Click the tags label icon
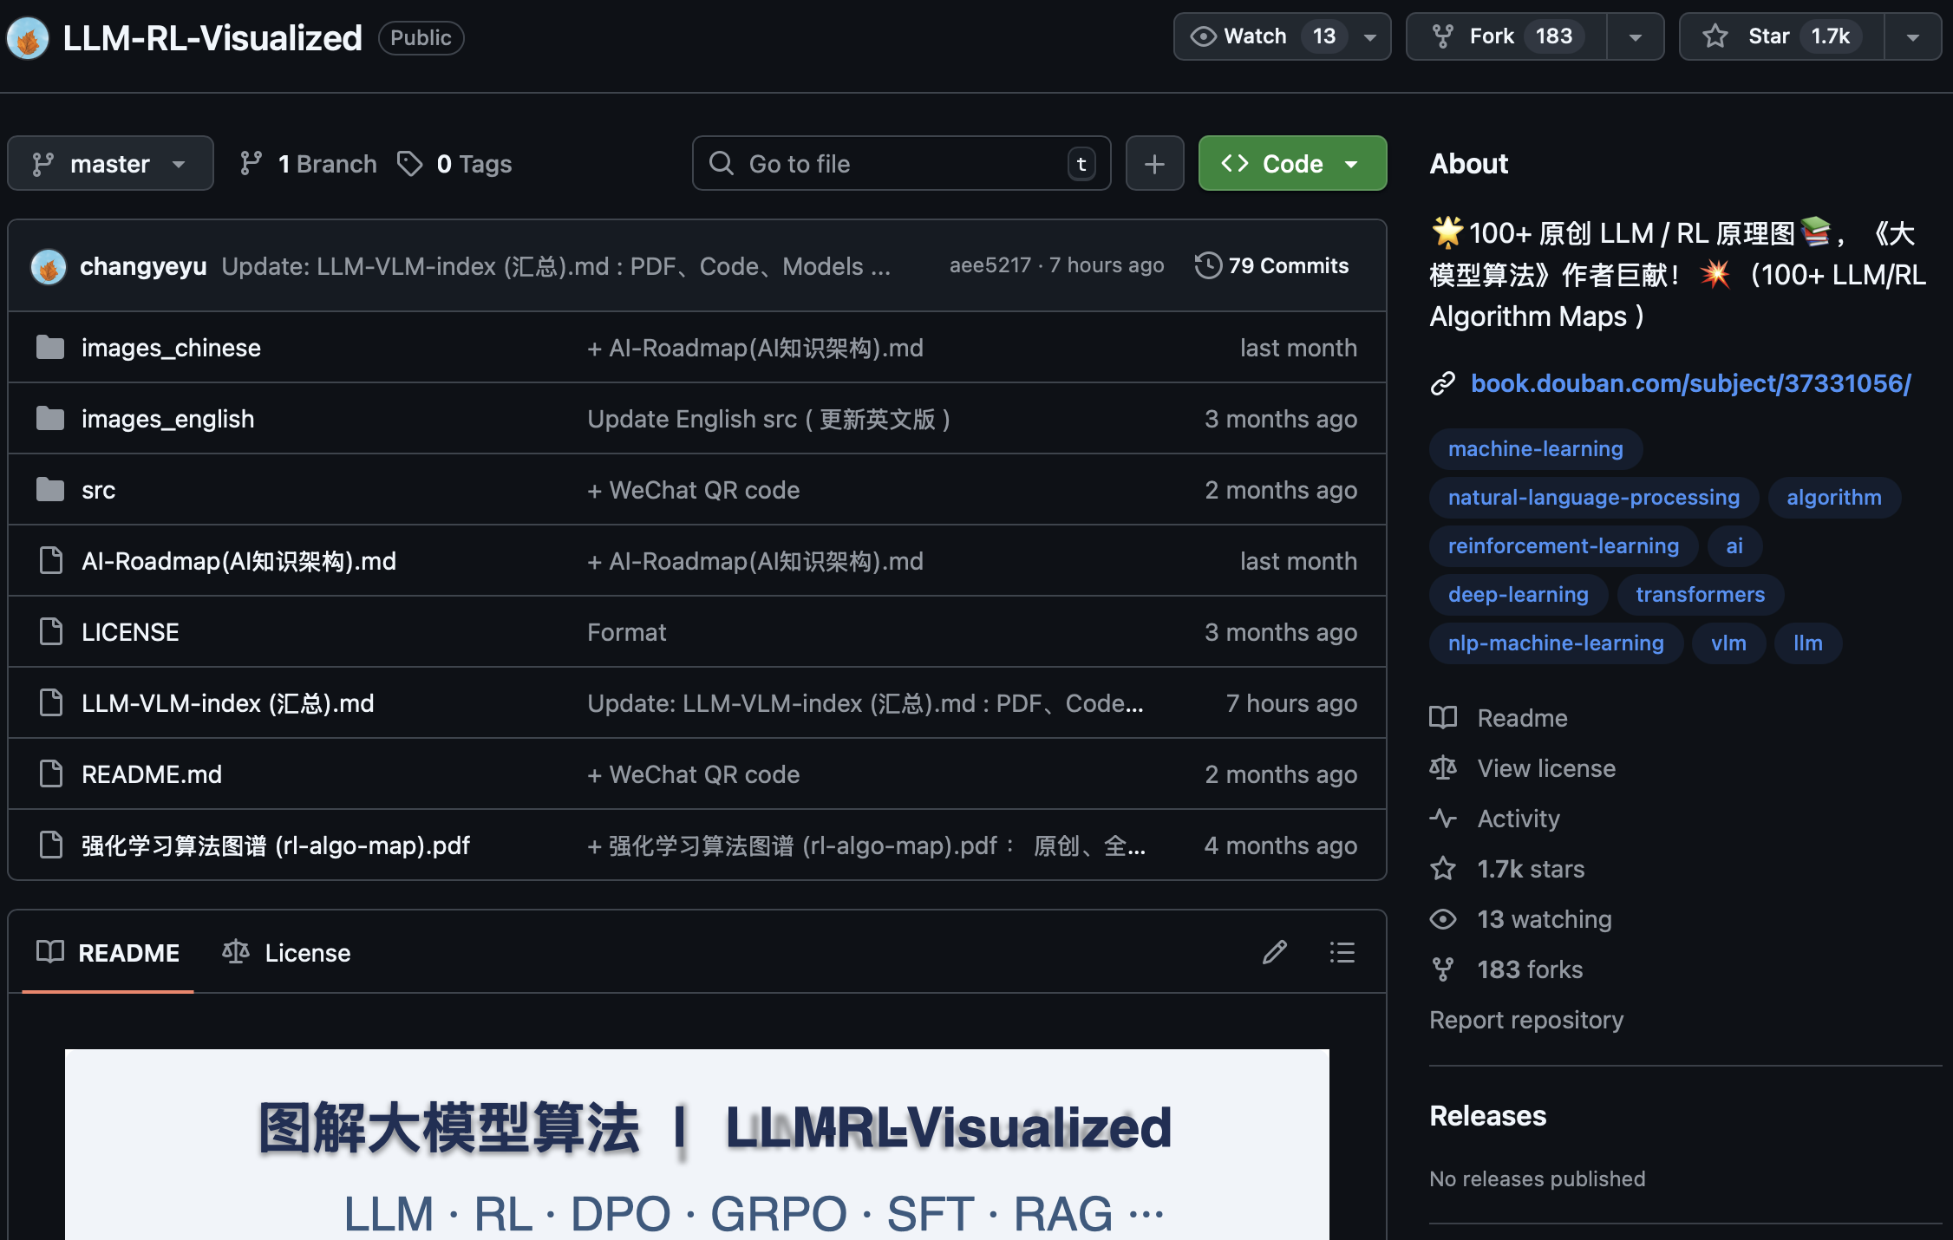Viewport: 1953px width, 1240px height. tap(409, 163)
